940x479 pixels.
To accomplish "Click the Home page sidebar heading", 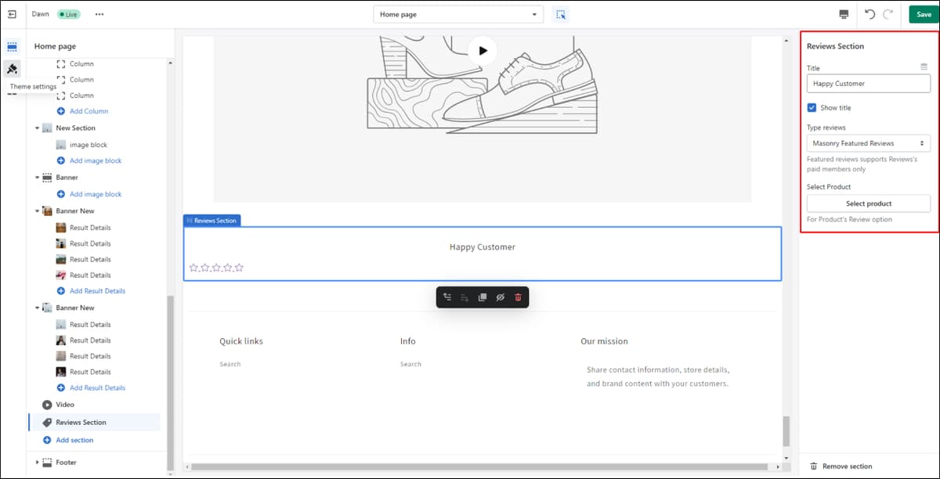I will tap(55, 46).
